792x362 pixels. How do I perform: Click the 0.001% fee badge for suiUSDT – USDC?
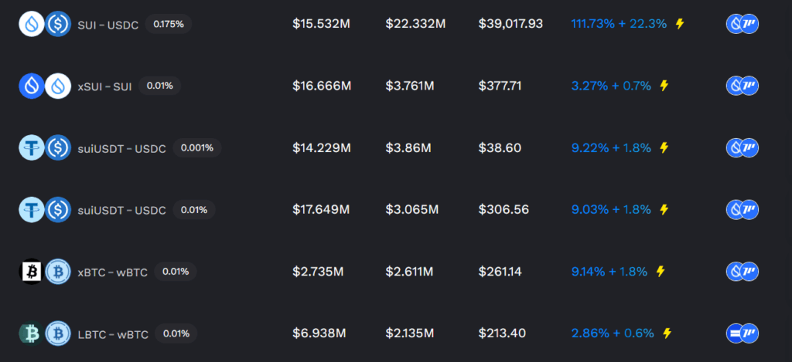pyautogui.click(x=197, y=147)
